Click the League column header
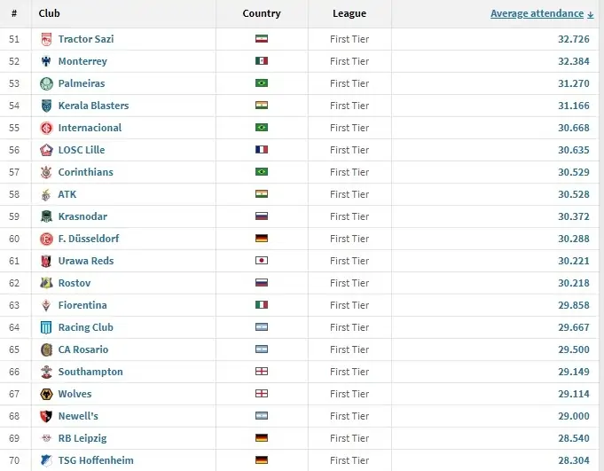This screenshot has width=604, height=471. [x=349, y=13]
